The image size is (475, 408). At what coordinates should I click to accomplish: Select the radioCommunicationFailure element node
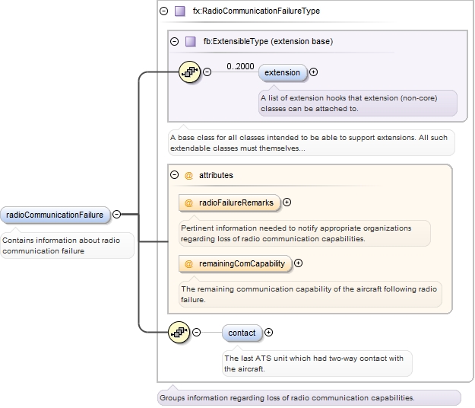coord(55,215)
